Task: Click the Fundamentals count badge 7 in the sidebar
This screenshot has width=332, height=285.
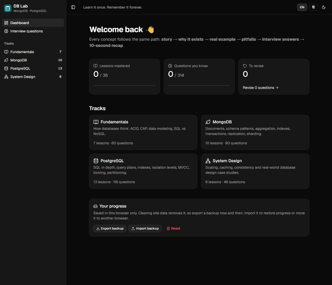Action: tap(60, 52)
